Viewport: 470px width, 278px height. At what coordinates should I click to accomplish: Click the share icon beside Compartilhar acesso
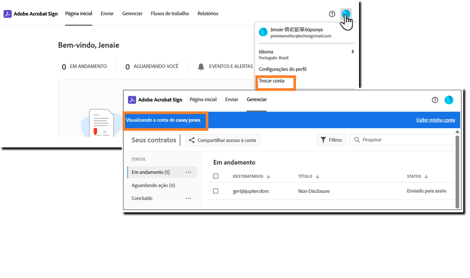[x=192, y=140]
